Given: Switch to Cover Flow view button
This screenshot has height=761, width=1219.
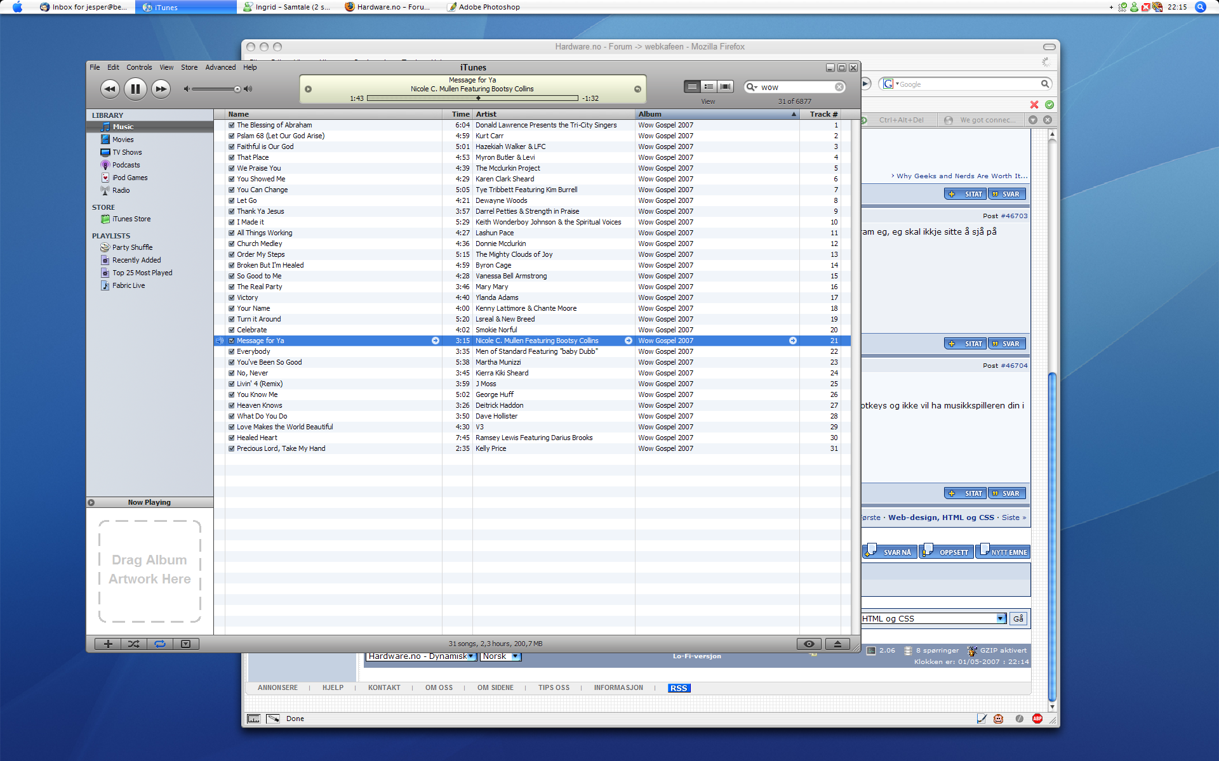Looking at the screenshot, I should point(725,86).
